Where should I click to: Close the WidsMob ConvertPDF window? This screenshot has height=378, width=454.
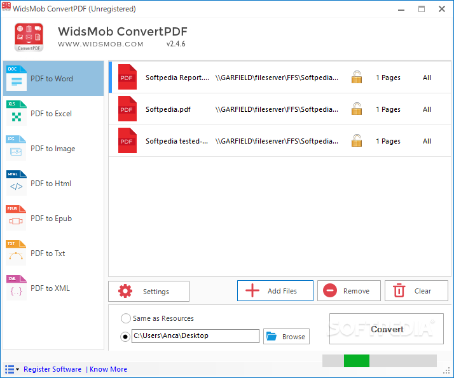(442, 10)
